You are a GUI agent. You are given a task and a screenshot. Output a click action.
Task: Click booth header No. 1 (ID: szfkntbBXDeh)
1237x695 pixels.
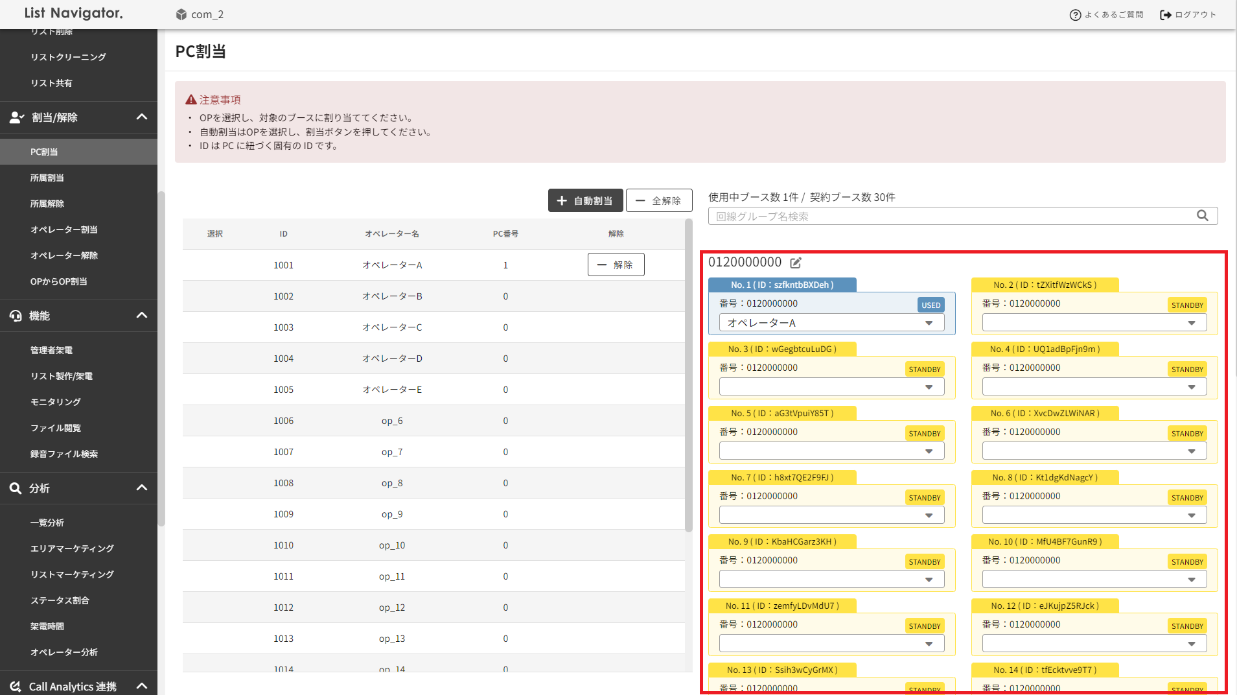point(782,285)
